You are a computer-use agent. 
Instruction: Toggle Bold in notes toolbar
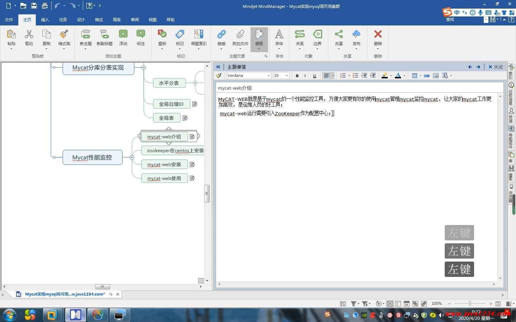297,75
